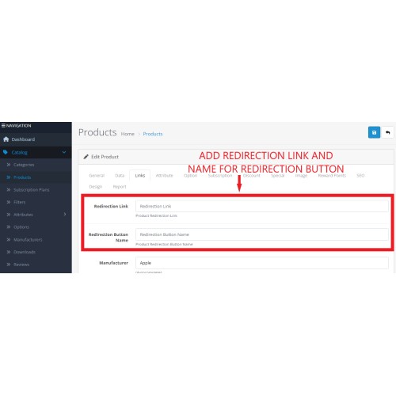Go to Manufacturers in the sidebar

(28, 239)
